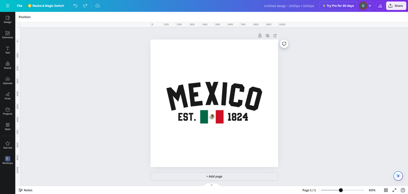Open the Uploads sidebar tab
Screen dimensions: 408x194
(x=8, y=81)
